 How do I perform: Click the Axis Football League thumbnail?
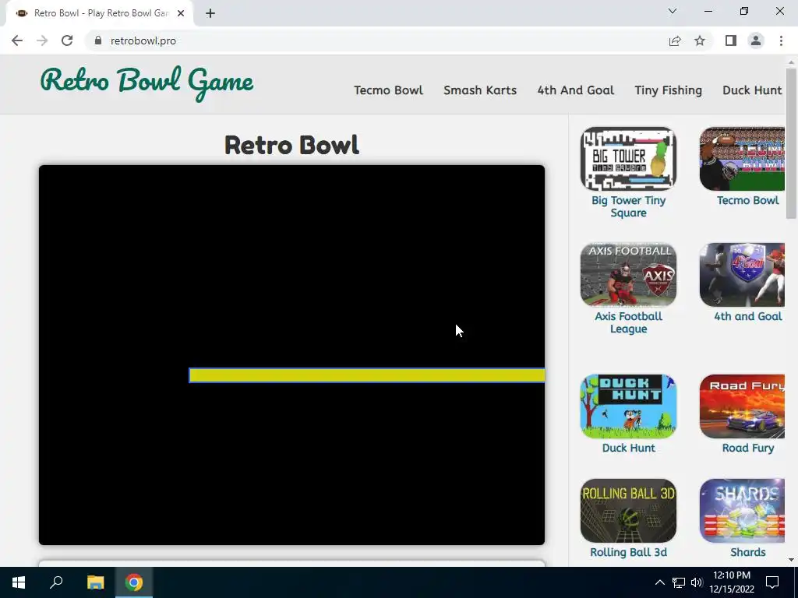(629, 275)
